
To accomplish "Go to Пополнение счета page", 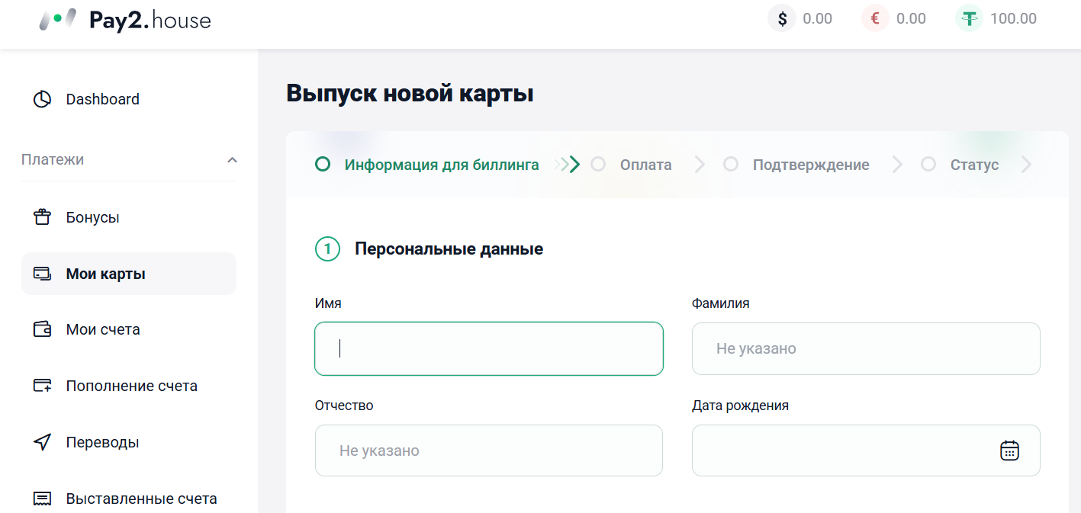I will coord(131,386).
